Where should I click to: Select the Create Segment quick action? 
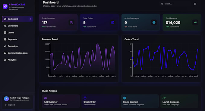click(x=140, y=101)
